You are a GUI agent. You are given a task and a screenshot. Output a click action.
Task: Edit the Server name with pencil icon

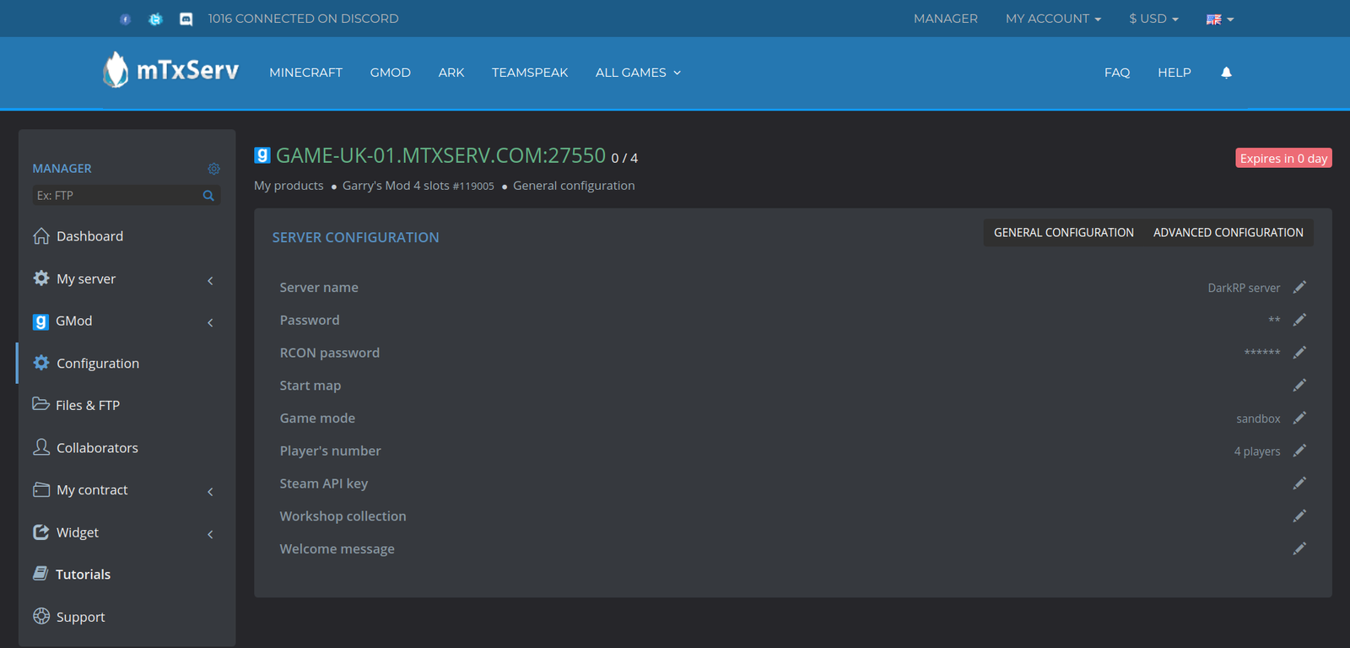click(1299, 287)
